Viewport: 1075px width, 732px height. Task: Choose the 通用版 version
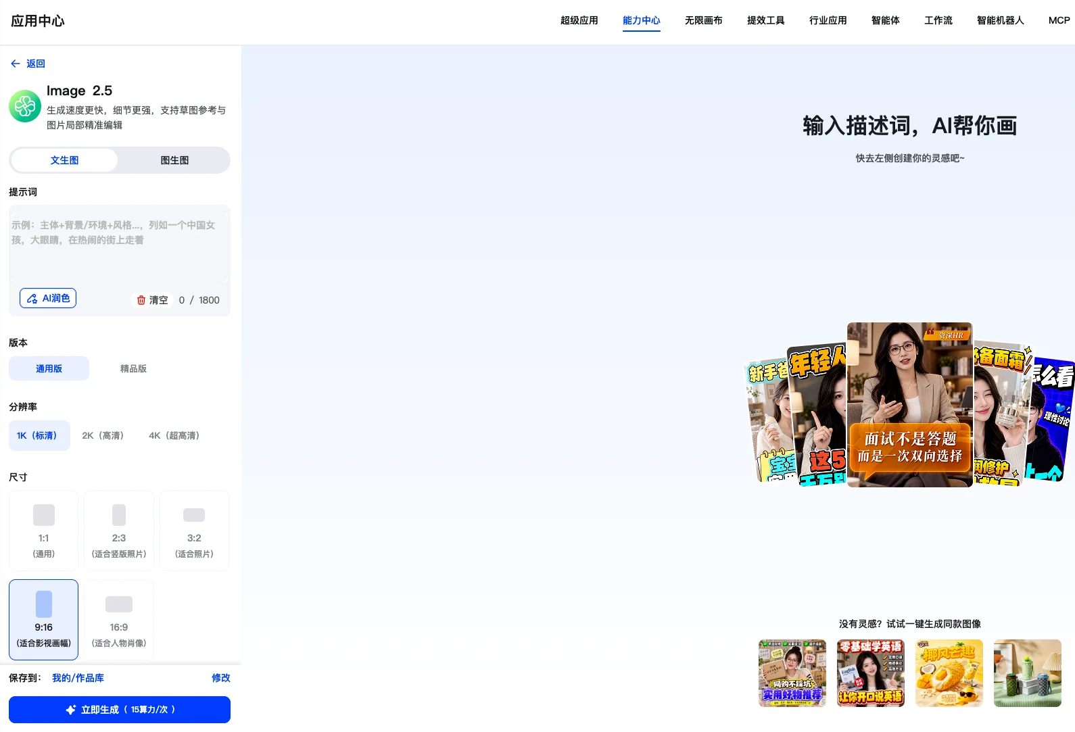click(x=49, y=368)
